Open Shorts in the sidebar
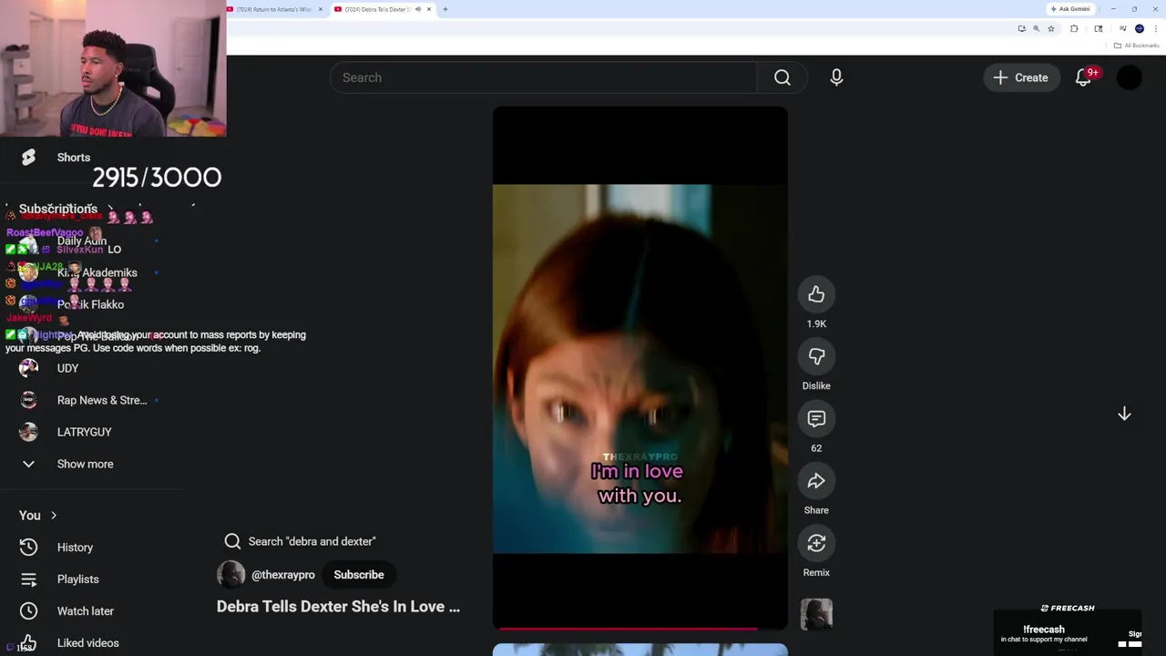This screenshot has width=1166, height=656. coord(74,158)
